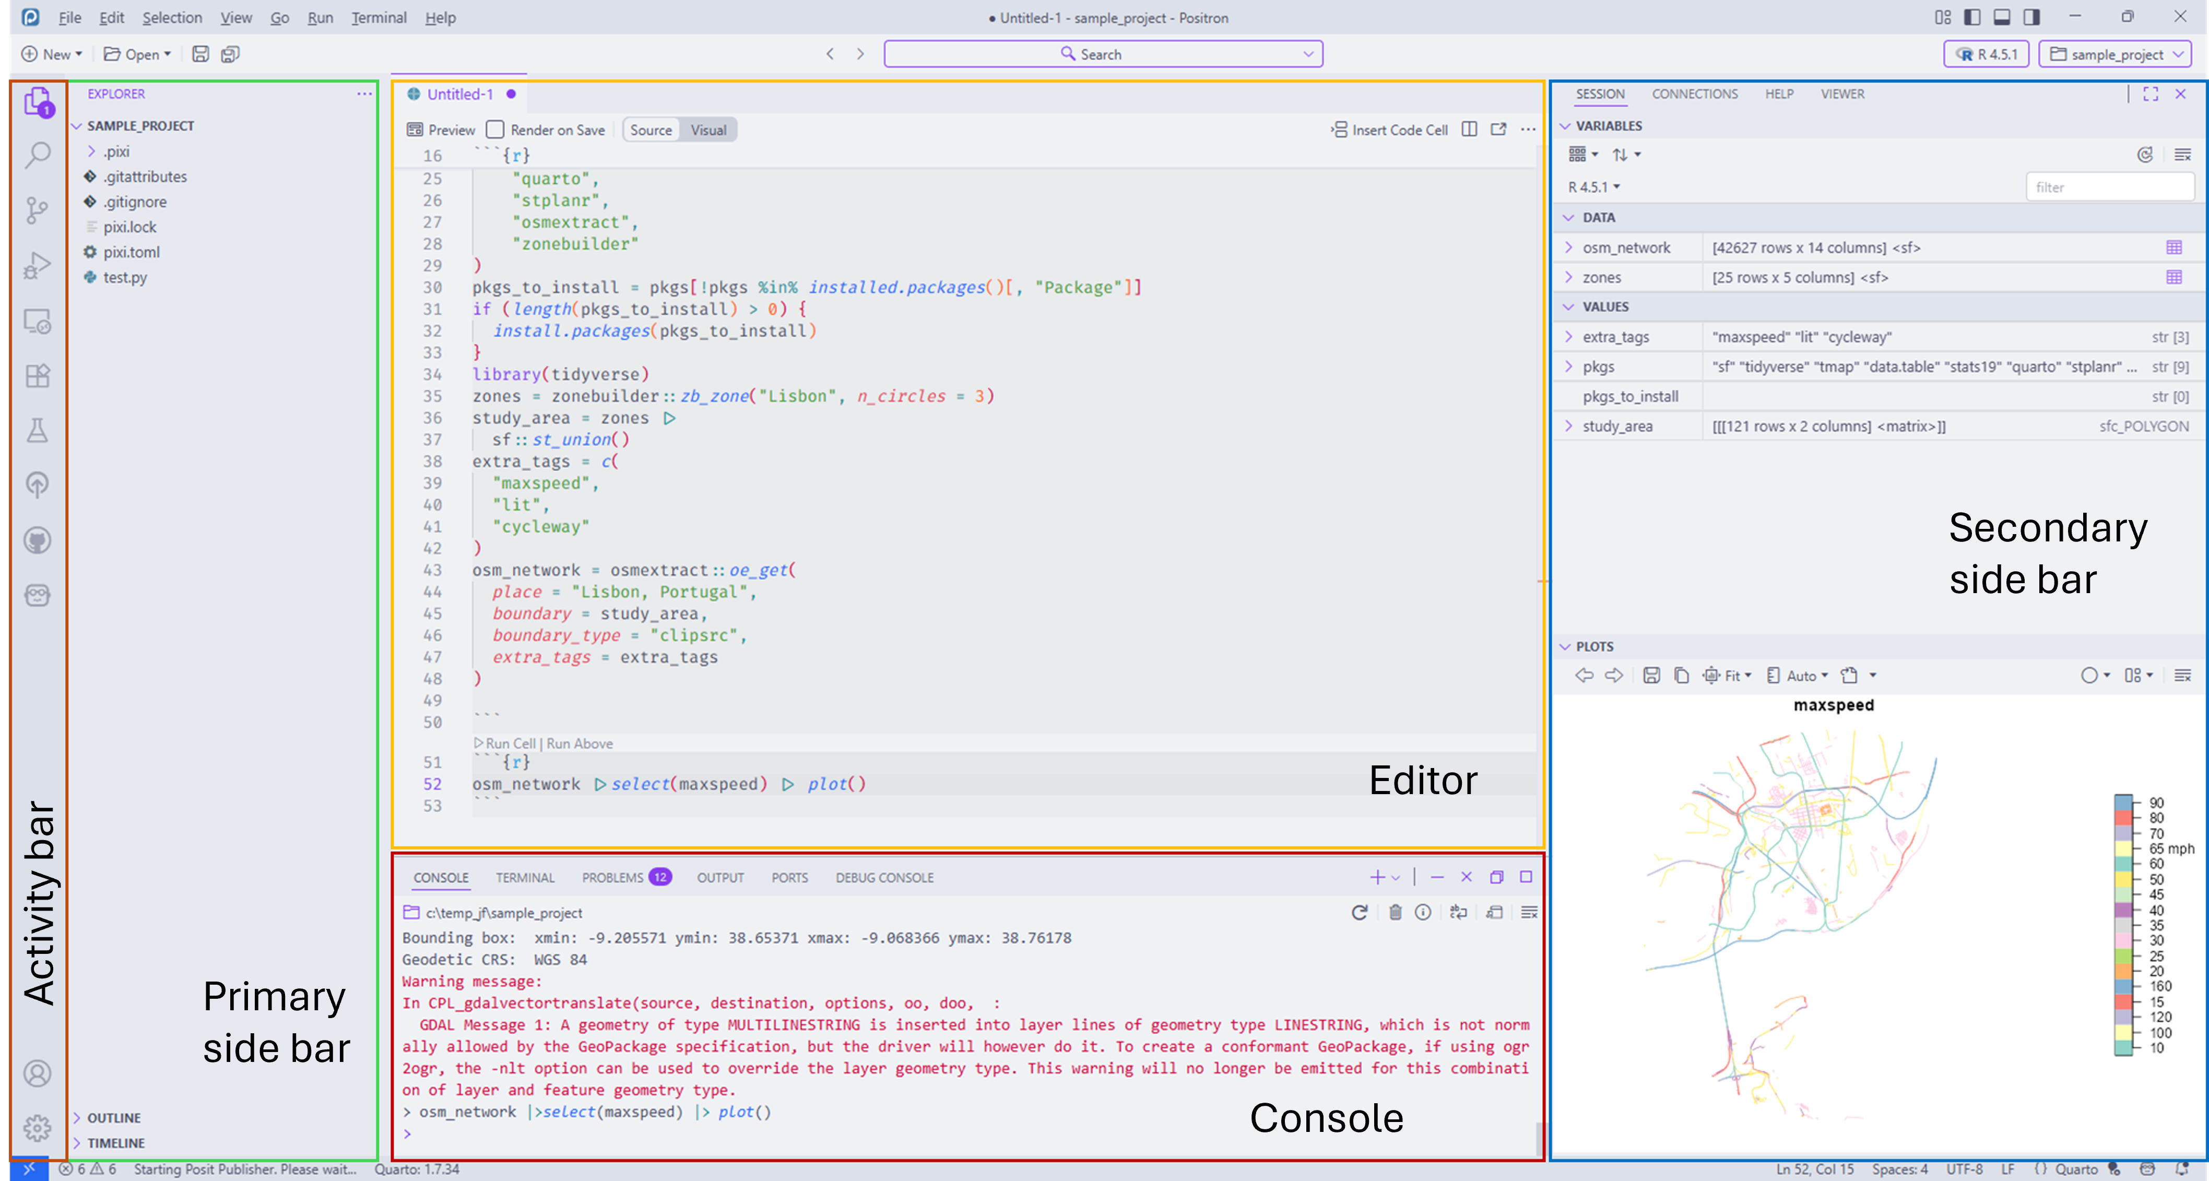Clear the console output
The height and width of the screenshot is (1181, 2209).
[x=1529, y=913]
